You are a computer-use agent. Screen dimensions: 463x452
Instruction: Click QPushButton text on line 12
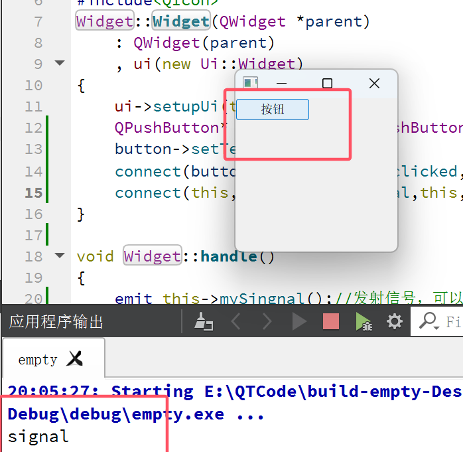click(167, 128)
